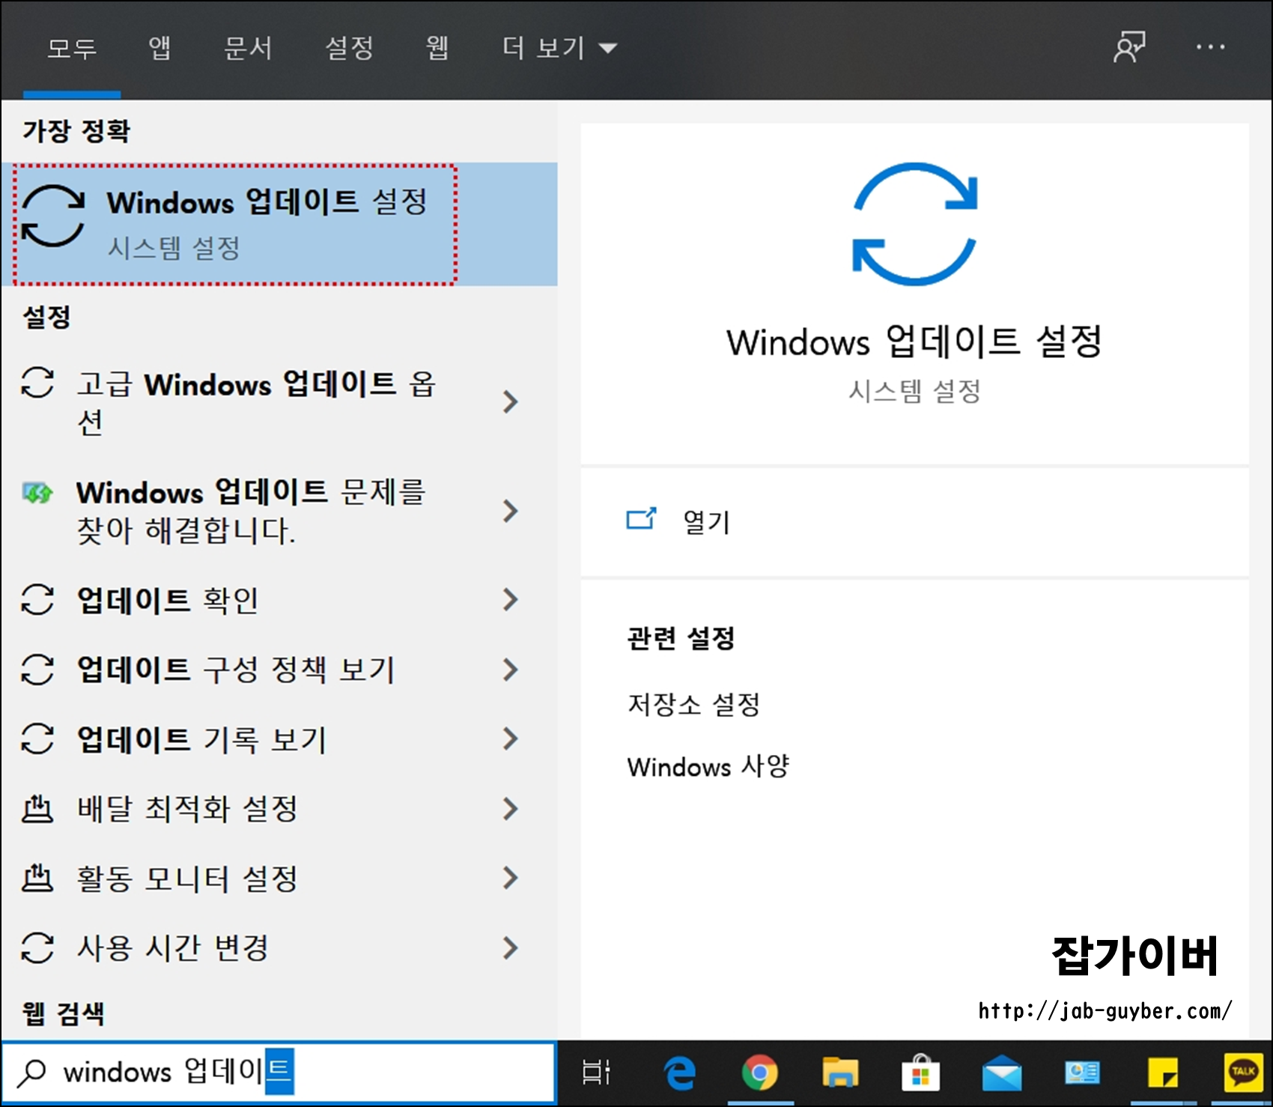
Task: Click the large blue Windows update sync icon
Action: (915, 223)
